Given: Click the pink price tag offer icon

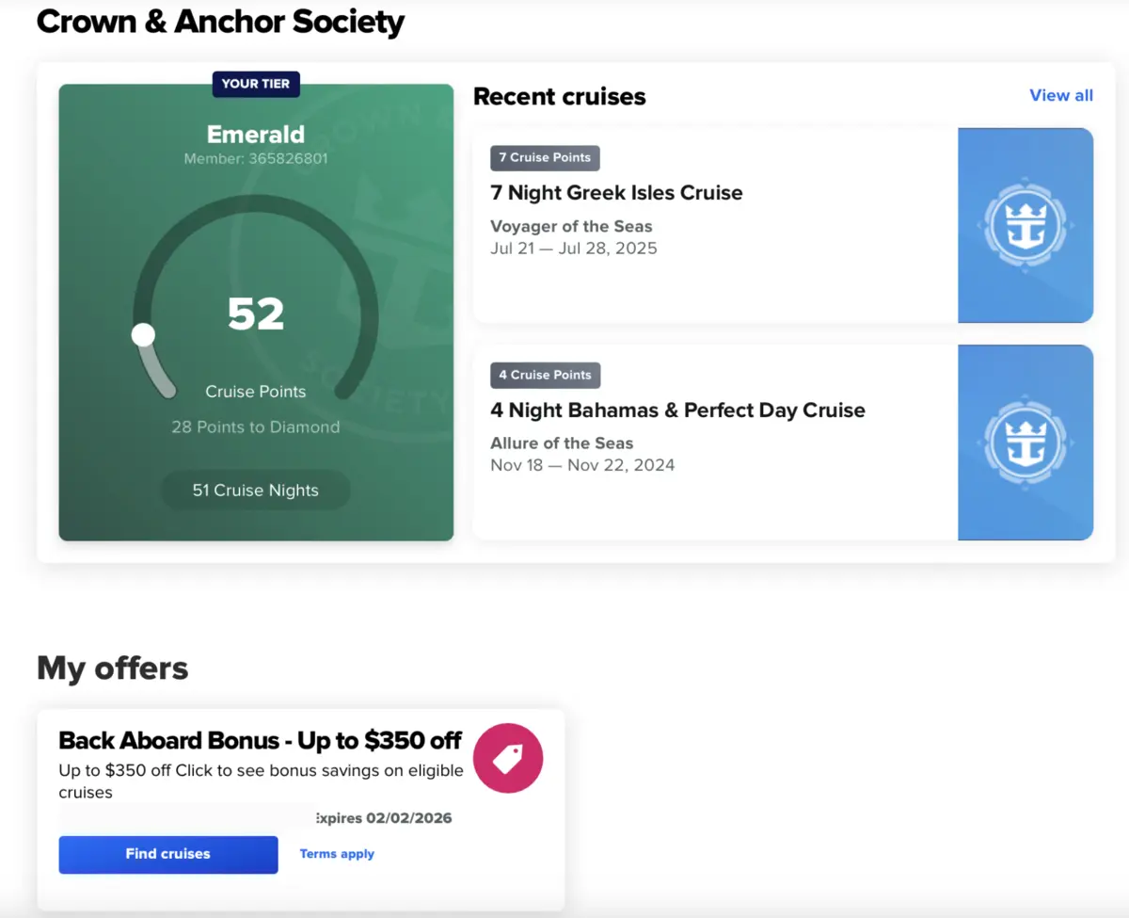Looking at the screenshot, I should tap(508, 758).
